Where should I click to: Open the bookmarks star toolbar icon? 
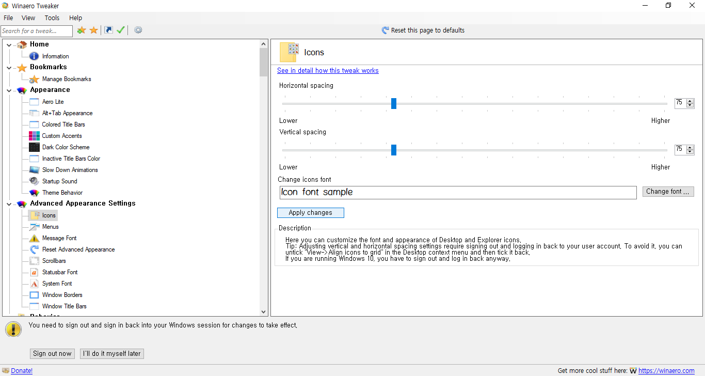93,30
